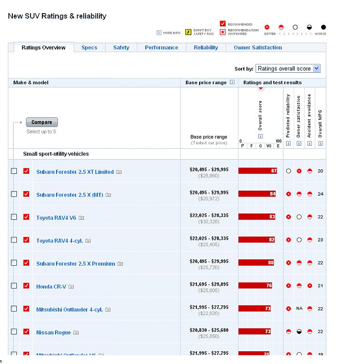Open the Sort by dropdown

point(288,69)
